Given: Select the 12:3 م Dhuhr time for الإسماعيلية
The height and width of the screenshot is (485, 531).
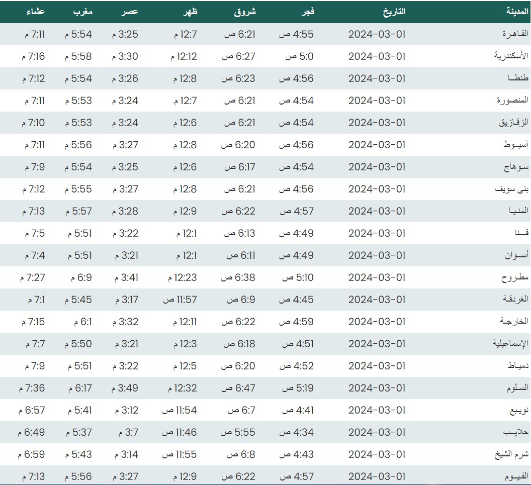Looking at the screenshot, I should (x=185, y=344).
